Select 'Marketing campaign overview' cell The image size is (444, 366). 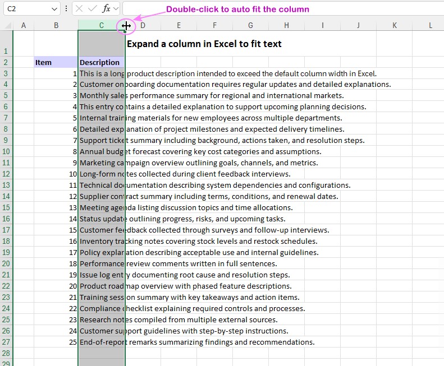click(x=102, y=163)
